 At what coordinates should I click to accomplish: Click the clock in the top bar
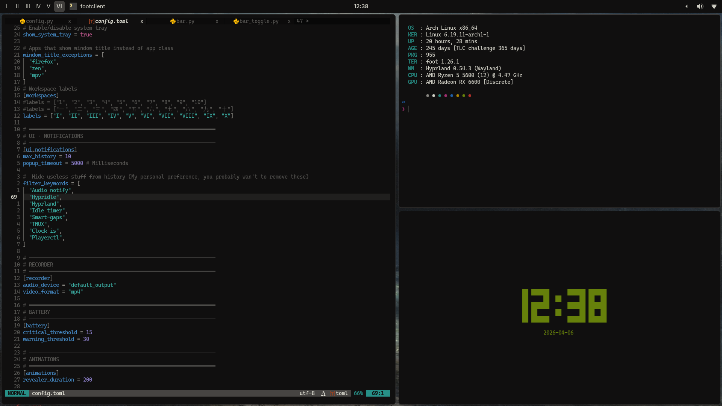[361, 6]
